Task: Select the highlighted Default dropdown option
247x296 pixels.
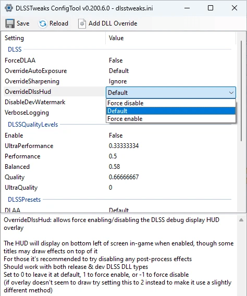Action: coord(171,111)
